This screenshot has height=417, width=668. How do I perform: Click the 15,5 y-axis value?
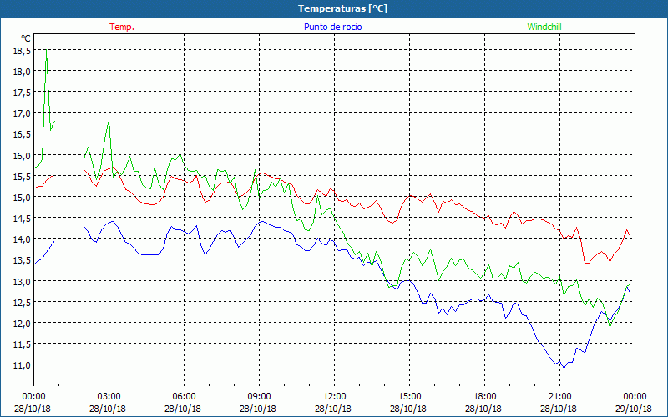tap(23, 176)
